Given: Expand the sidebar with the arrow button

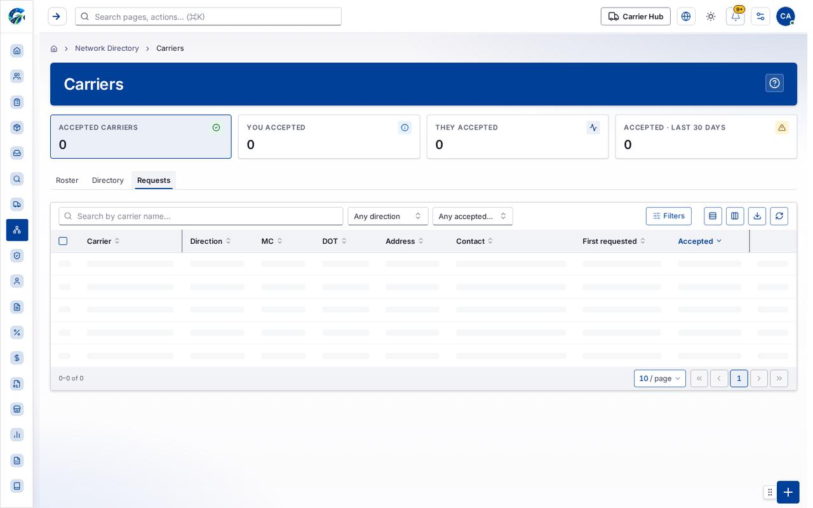Looking at the screenshot, I should coord(57,17).
